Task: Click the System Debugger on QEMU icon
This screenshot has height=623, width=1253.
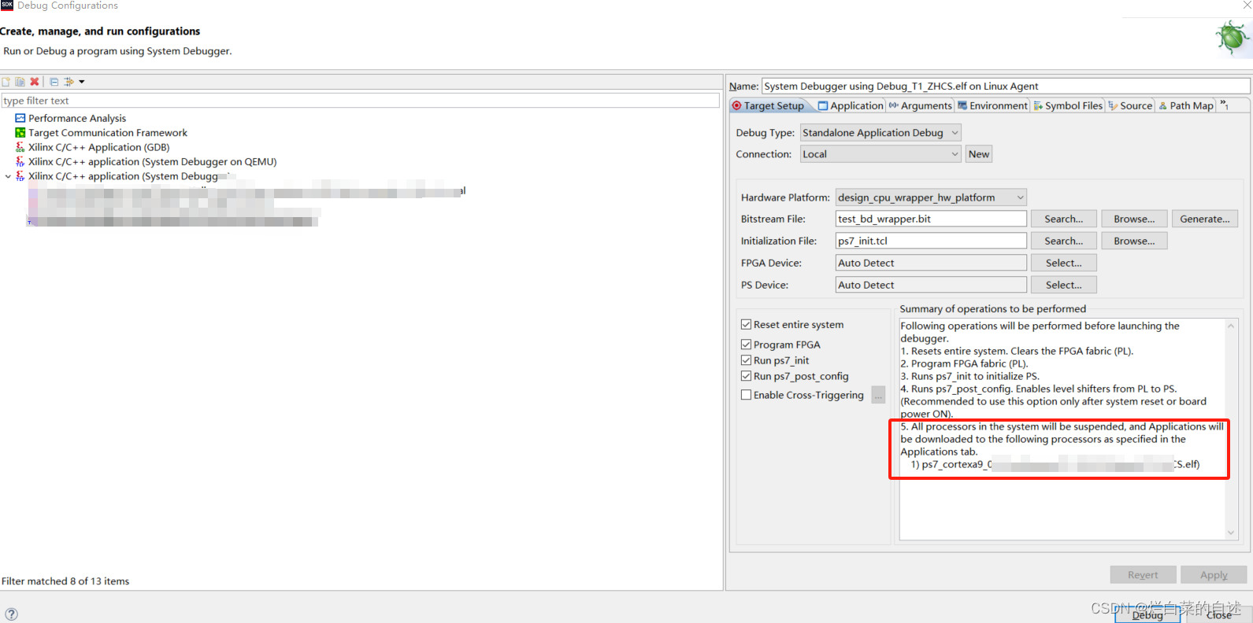Action: (20, 161)
